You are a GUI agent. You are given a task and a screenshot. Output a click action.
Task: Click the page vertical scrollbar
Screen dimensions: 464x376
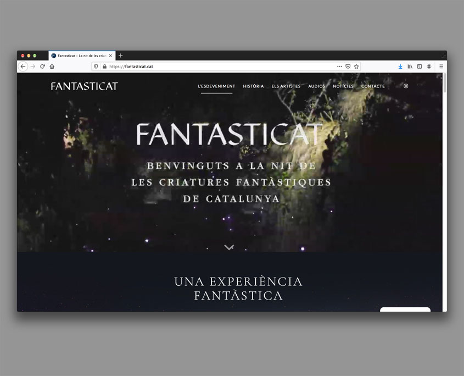(x=444, y=165)
